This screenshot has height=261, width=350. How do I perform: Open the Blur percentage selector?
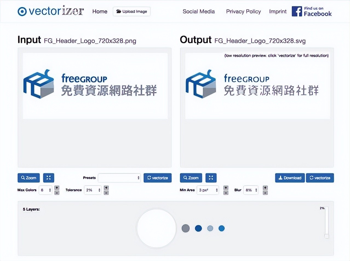tap(251, 190)
